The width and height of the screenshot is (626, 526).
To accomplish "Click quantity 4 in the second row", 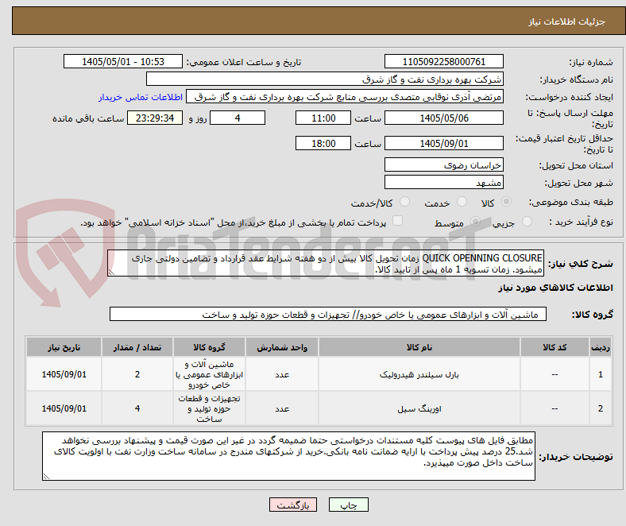I will point(137,408).
